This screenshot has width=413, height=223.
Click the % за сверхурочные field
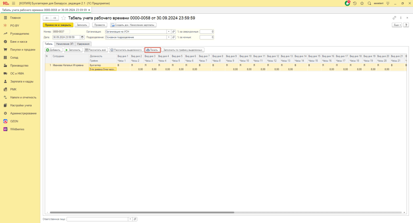[x=207, y=31]
